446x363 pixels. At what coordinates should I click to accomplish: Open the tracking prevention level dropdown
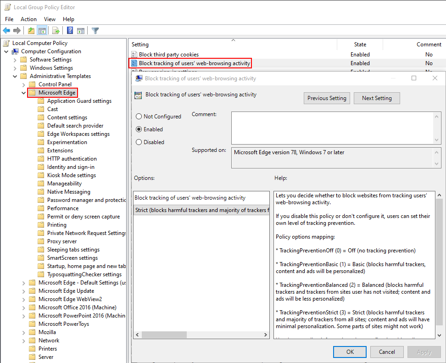[201, 210]
